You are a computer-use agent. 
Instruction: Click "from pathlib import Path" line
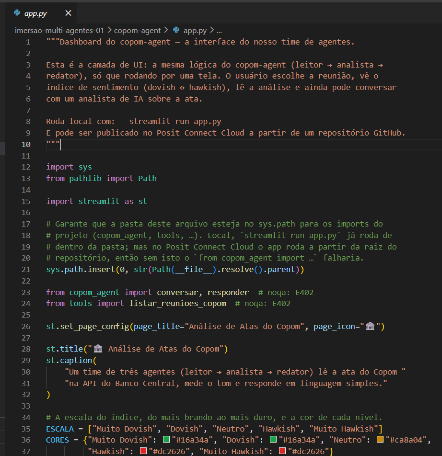[x=101, y=178]
